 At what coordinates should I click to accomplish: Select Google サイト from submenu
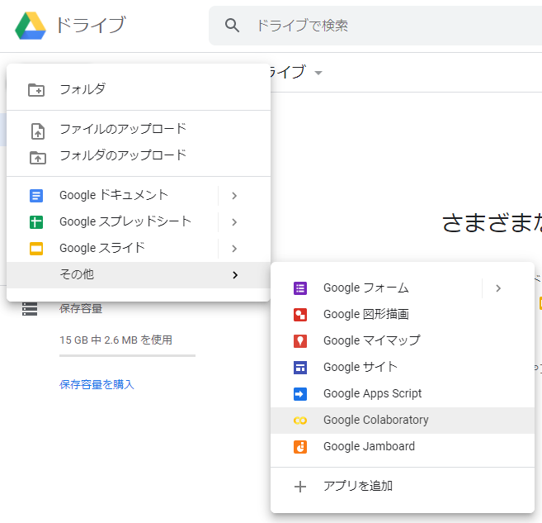[x=403, y=367]
